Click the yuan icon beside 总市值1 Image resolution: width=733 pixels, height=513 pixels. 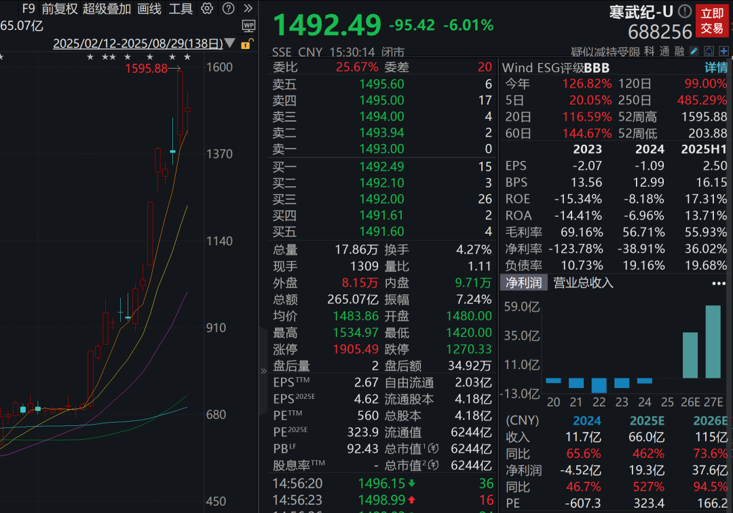(x=433, y=449)
